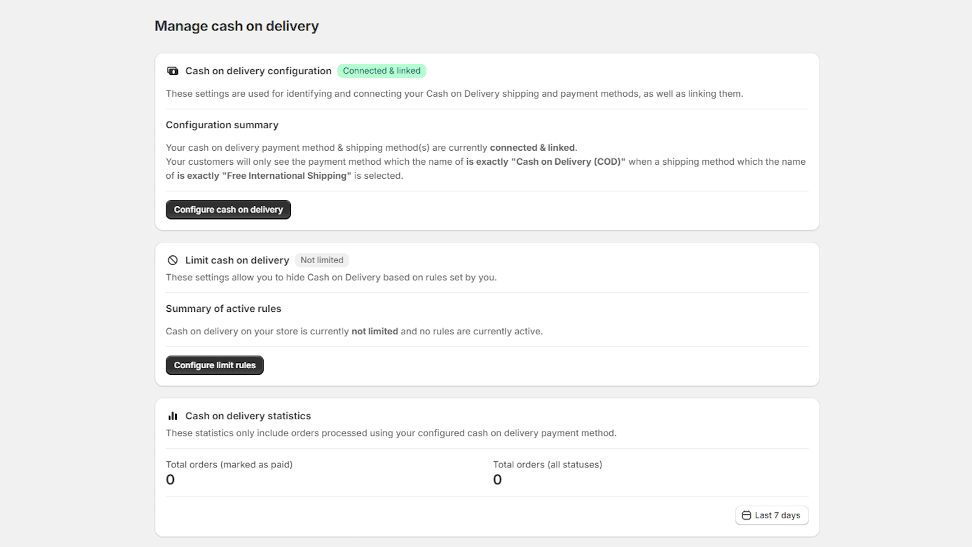Click the Cash on delivery configuration heading
The width and height of the screenshot is (972, 547).
[x=258, y=71]
